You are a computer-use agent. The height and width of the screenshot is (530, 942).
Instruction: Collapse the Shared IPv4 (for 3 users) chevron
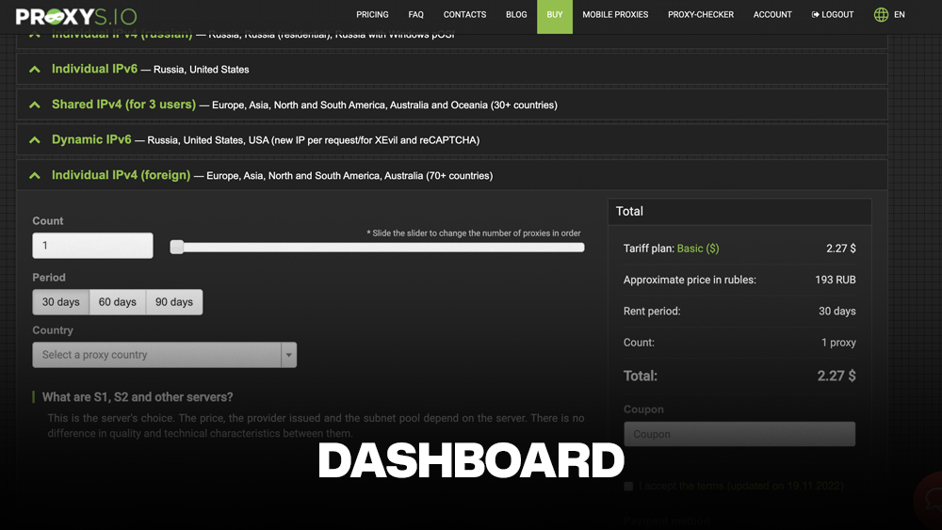[35, 105]
